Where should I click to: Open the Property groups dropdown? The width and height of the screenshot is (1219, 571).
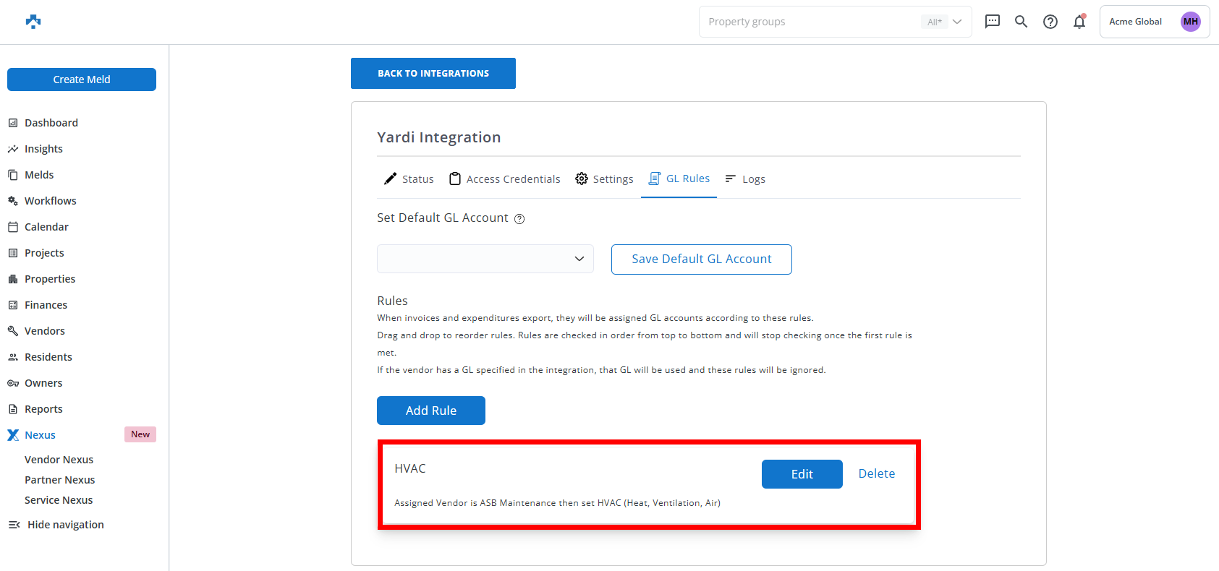click(835, 22)
